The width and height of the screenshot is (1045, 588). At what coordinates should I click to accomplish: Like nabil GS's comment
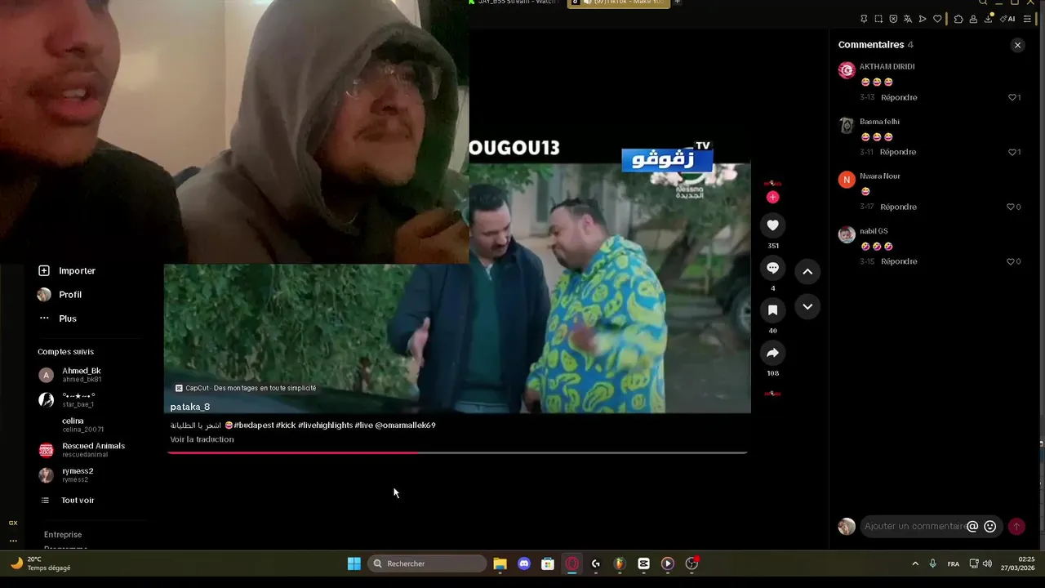1014,261
